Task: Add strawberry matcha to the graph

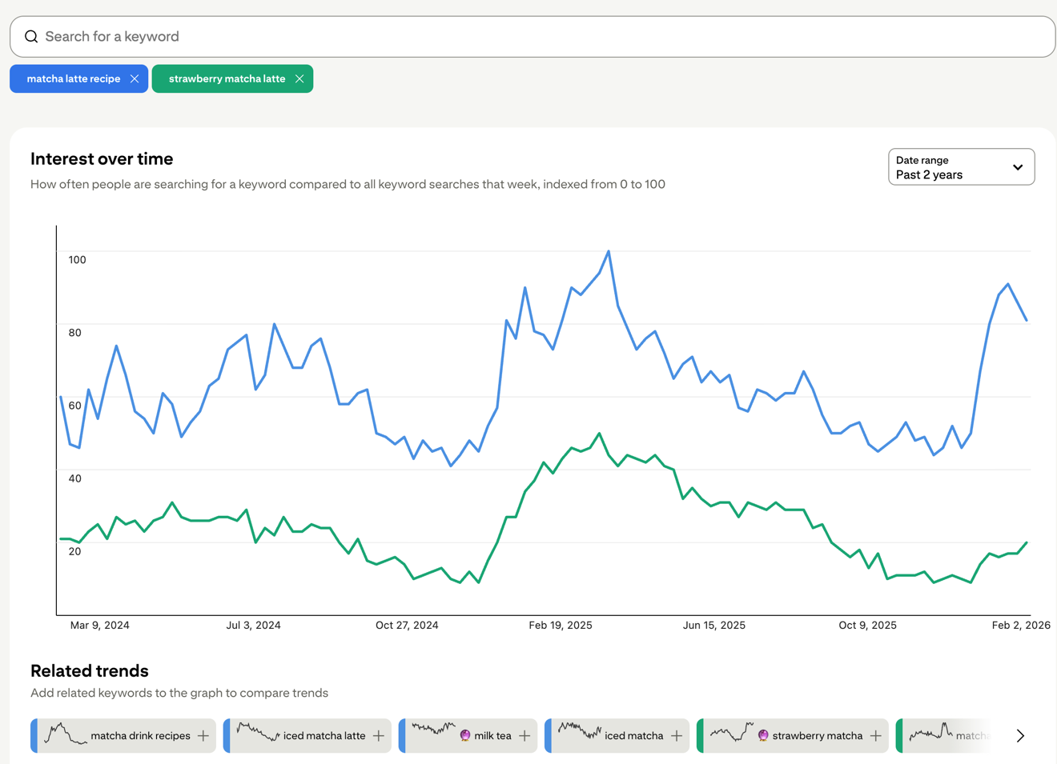Action: pyautogui.click(x=876, y=735)
